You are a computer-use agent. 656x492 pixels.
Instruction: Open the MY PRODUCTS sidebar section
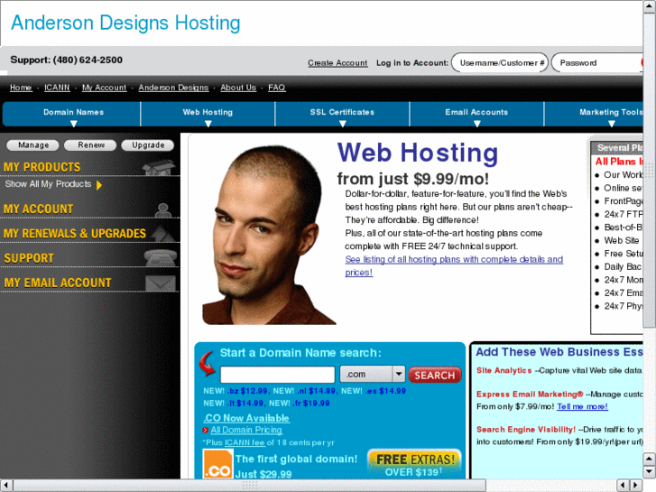point(42,168)
